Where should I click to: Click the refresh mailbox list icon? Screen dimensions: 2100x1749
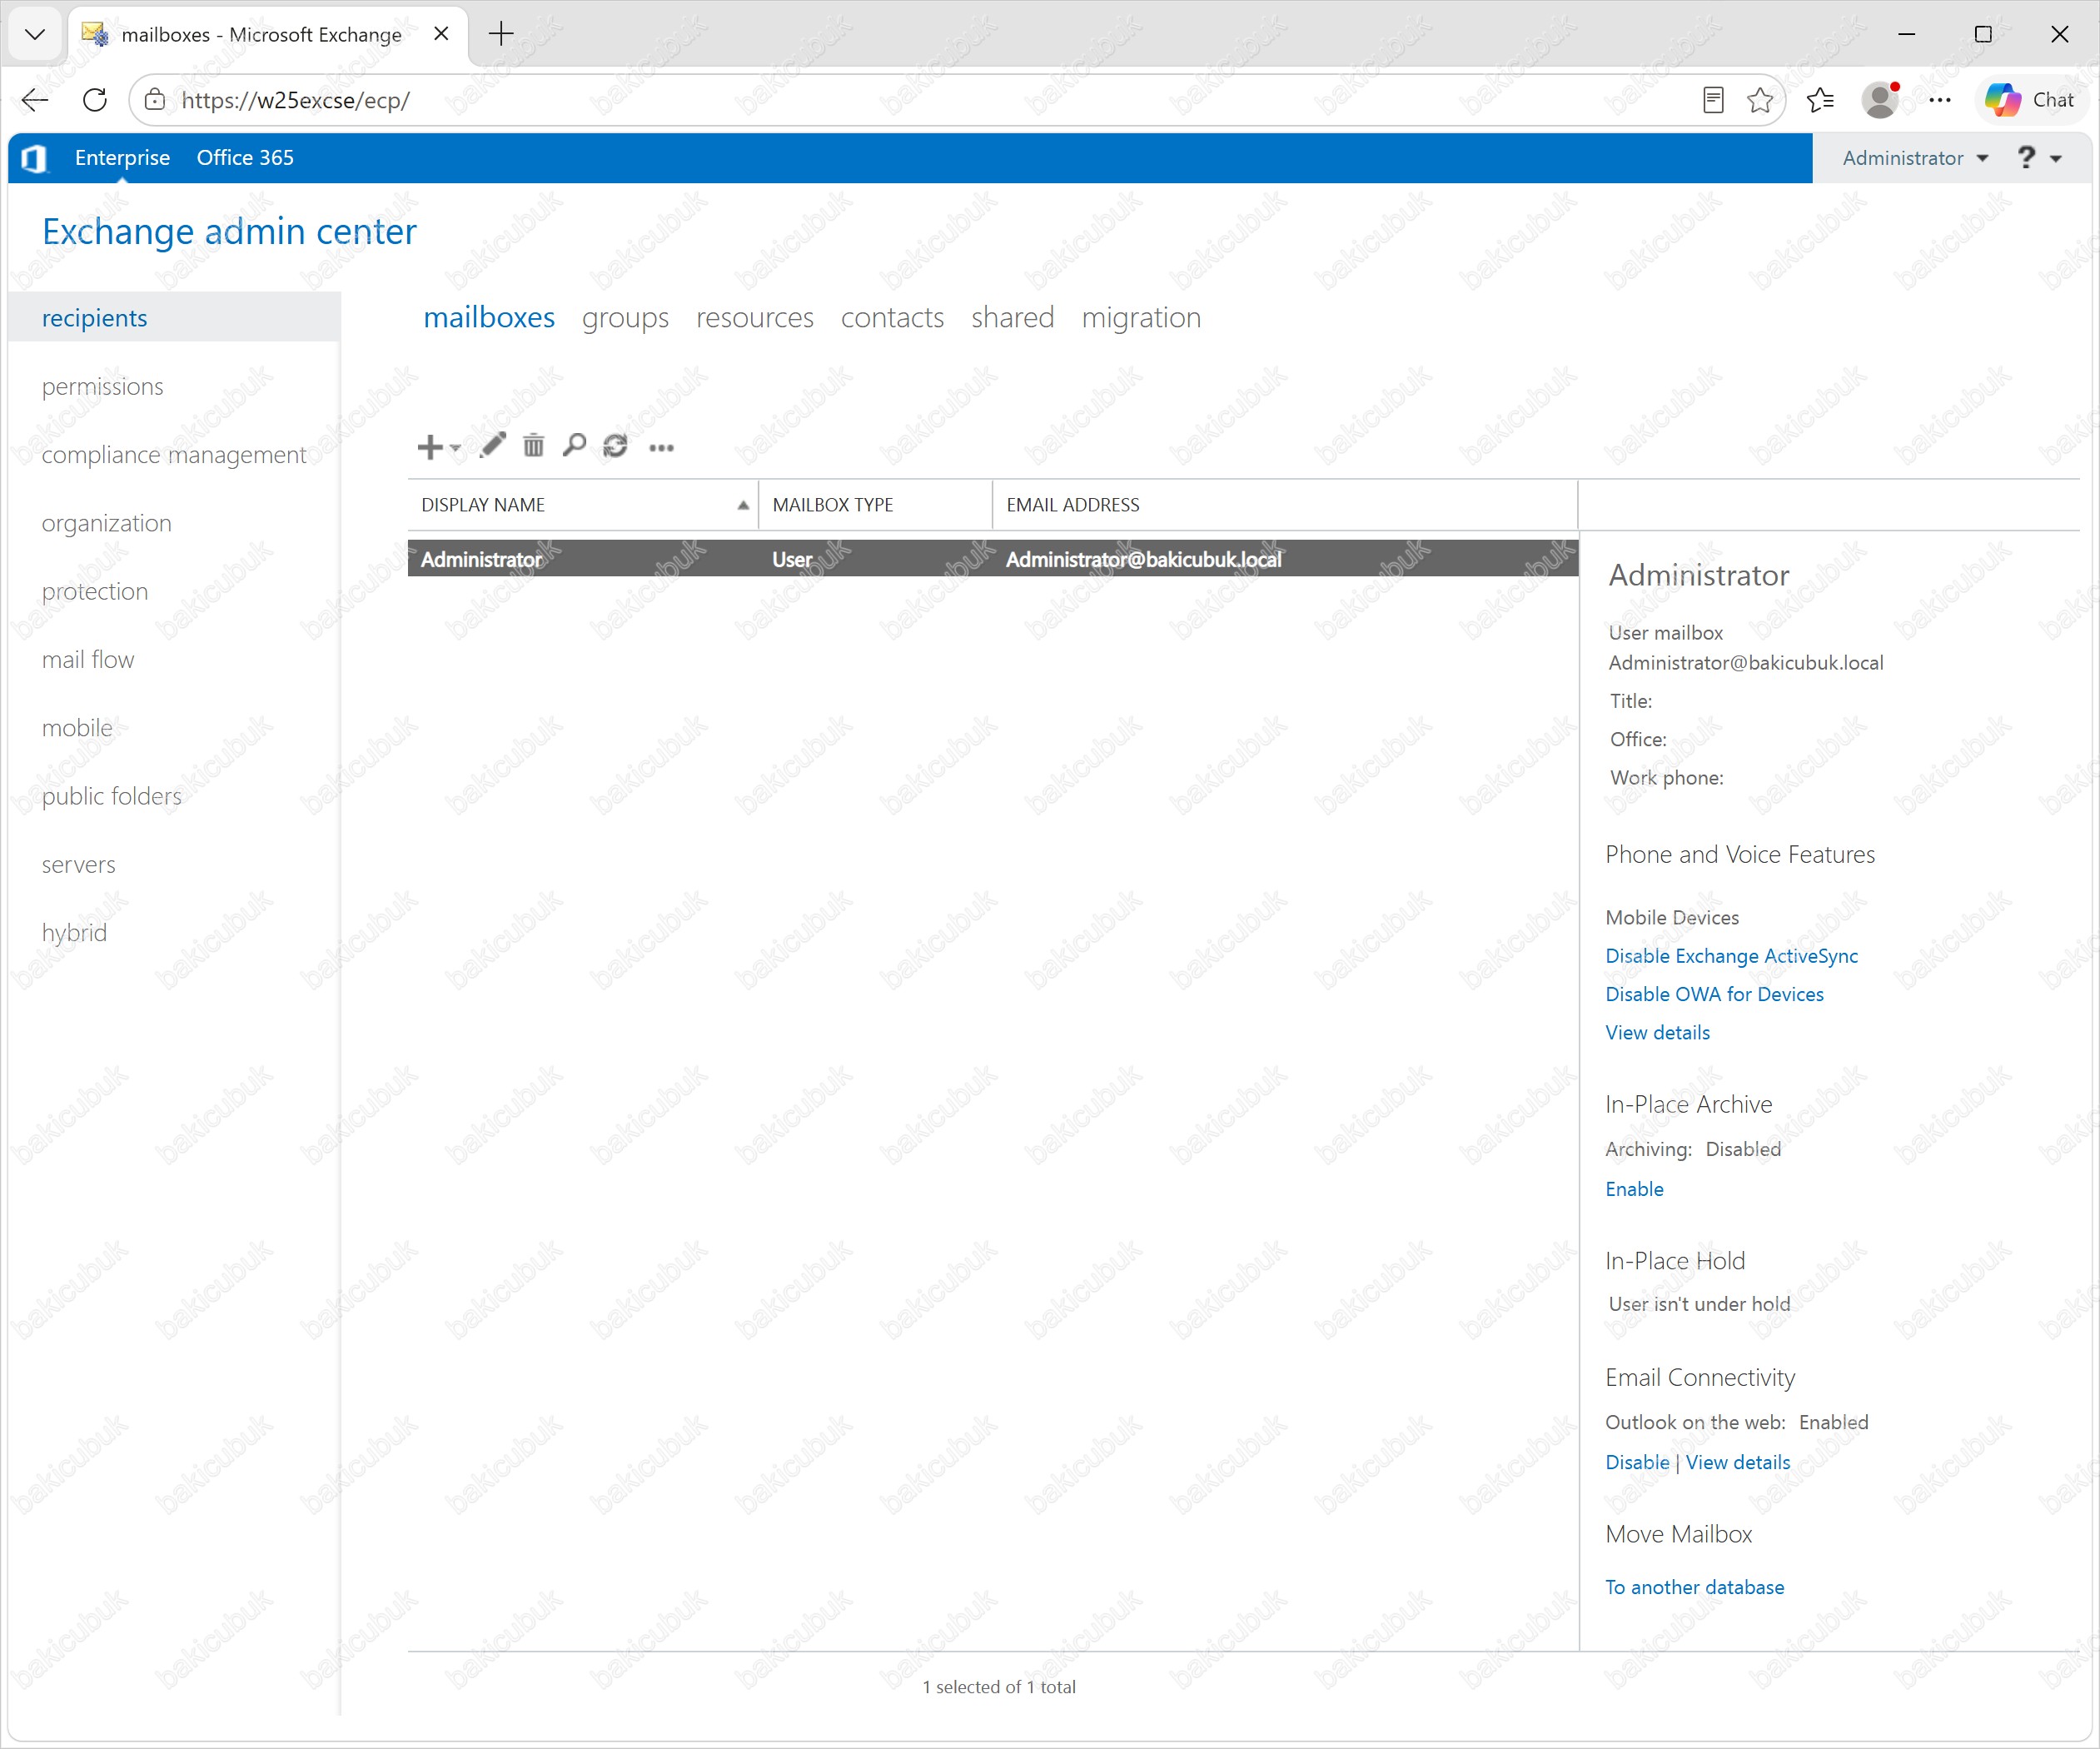coord(615,445)
